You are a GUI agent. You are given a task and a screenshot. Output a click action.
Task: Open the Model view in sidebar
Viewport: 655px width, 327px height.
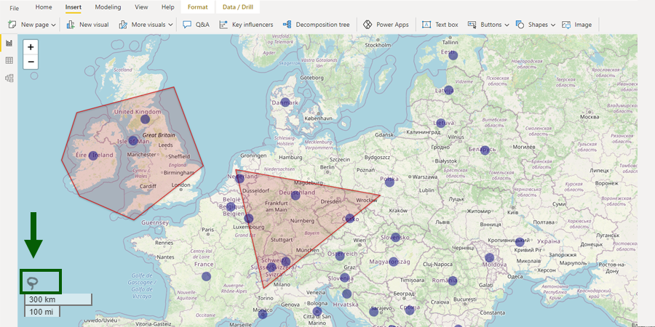[9, 78]
